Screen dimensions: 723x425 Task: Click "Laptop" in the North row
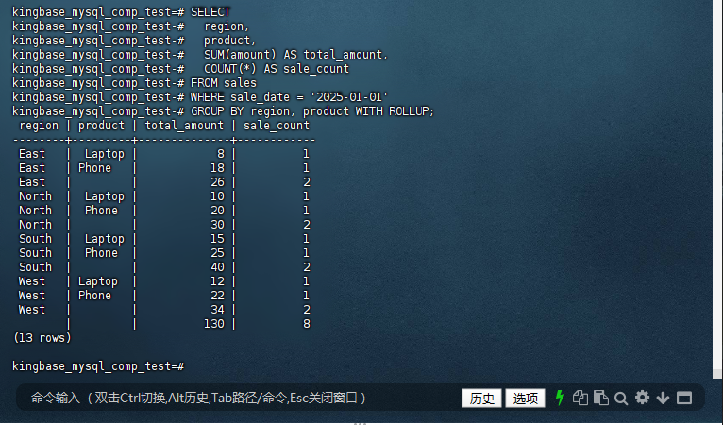(105, 196)
